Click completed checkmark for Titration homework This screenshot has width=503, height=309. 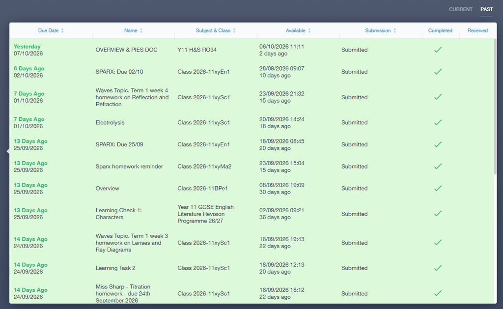coord(438,293)
